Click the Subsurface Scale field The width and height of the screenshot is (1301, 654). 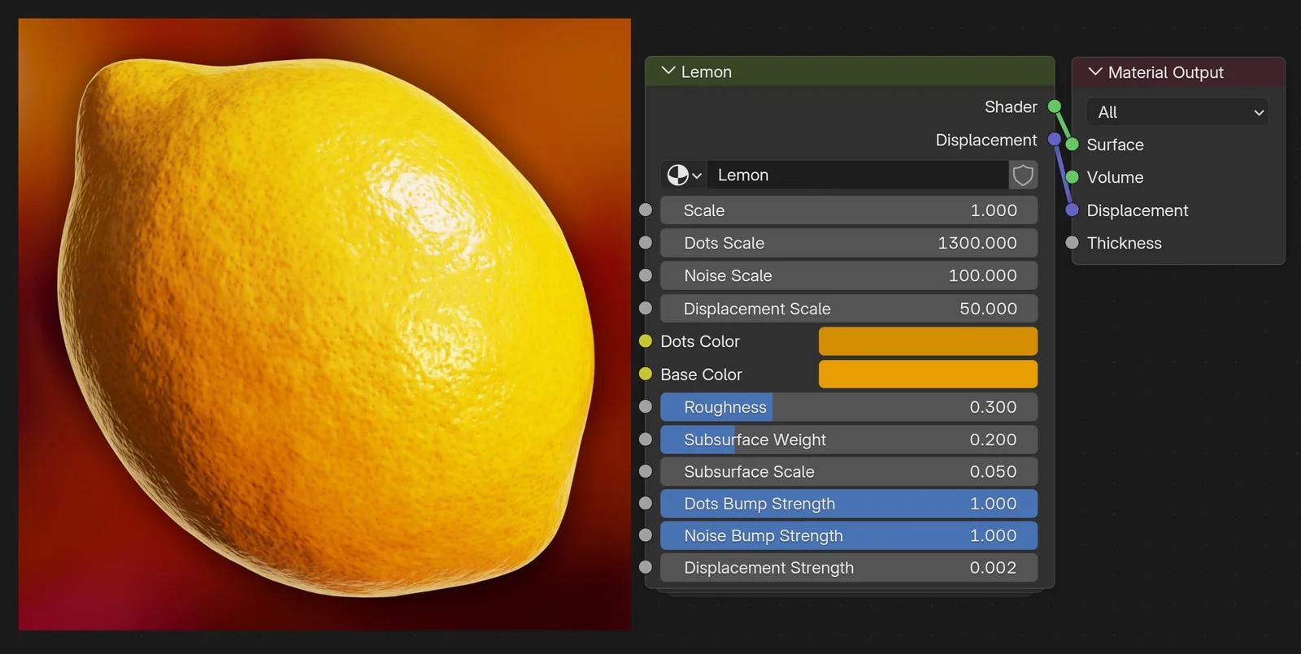849,471
